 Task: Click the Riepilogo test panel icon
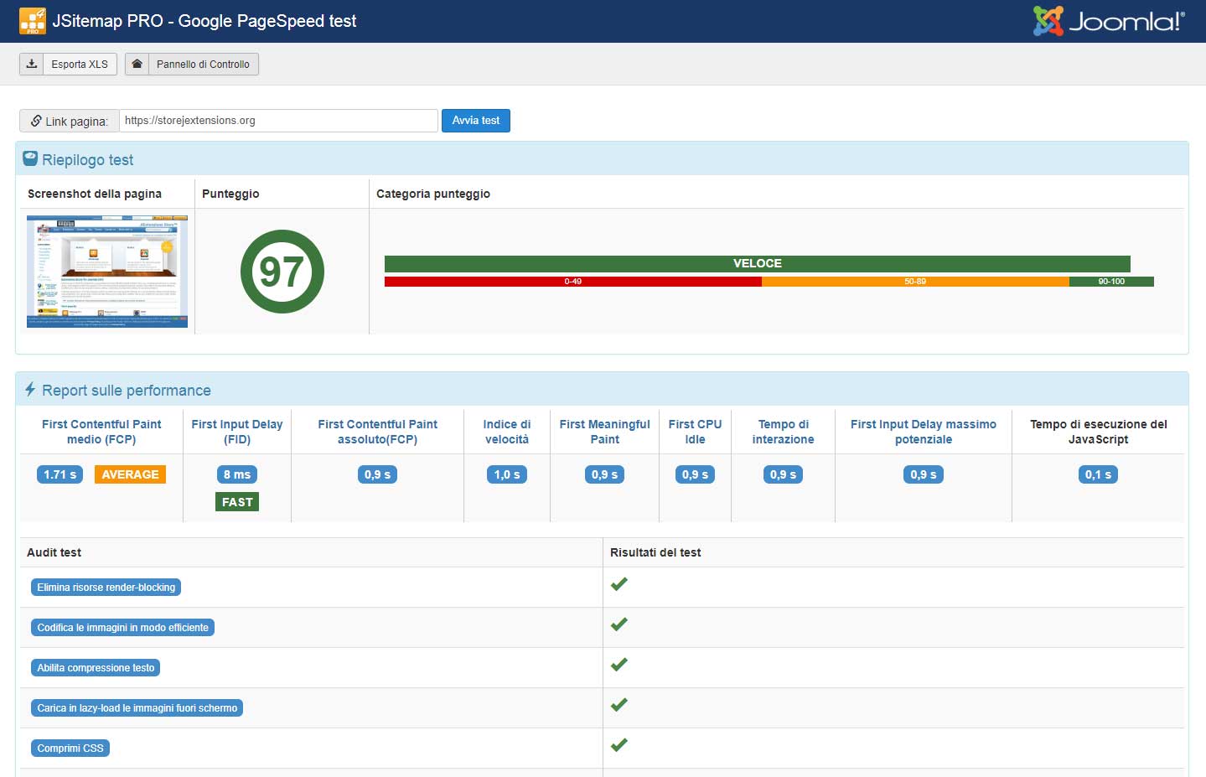(30, 158)
